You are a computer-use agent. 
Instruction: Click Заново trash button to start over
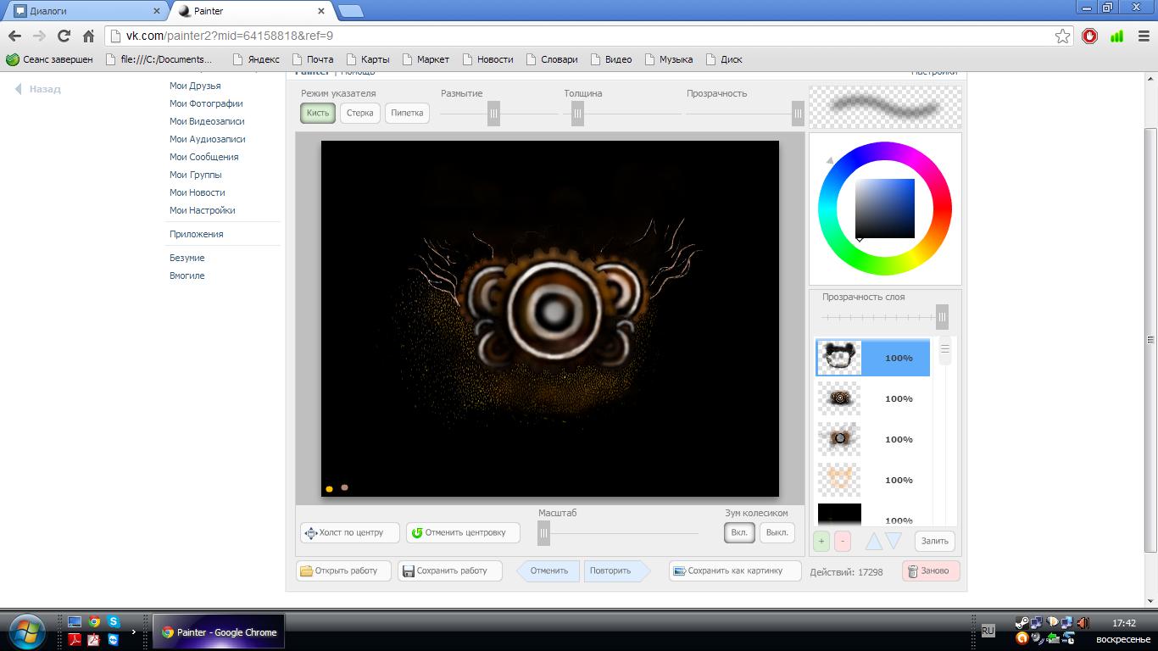point(931,570)
